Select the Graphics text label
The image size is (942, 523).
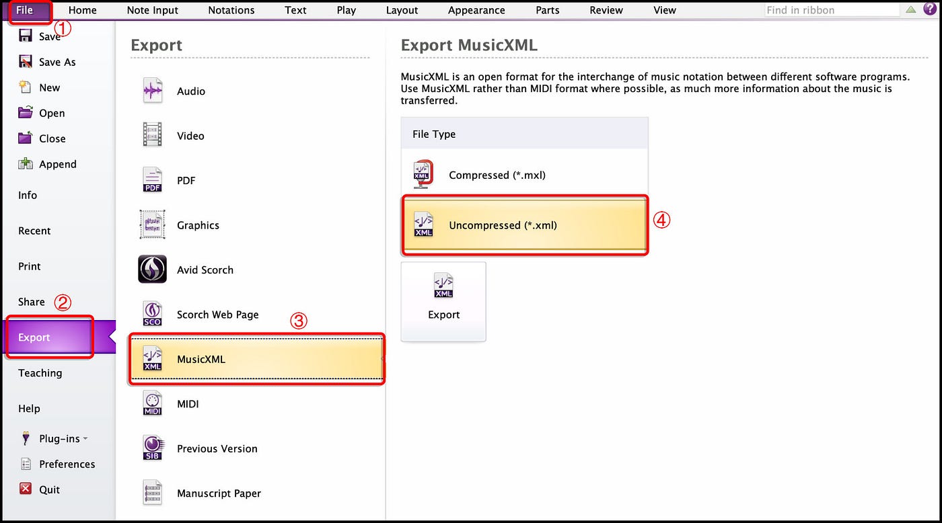(x=198, y=225)
